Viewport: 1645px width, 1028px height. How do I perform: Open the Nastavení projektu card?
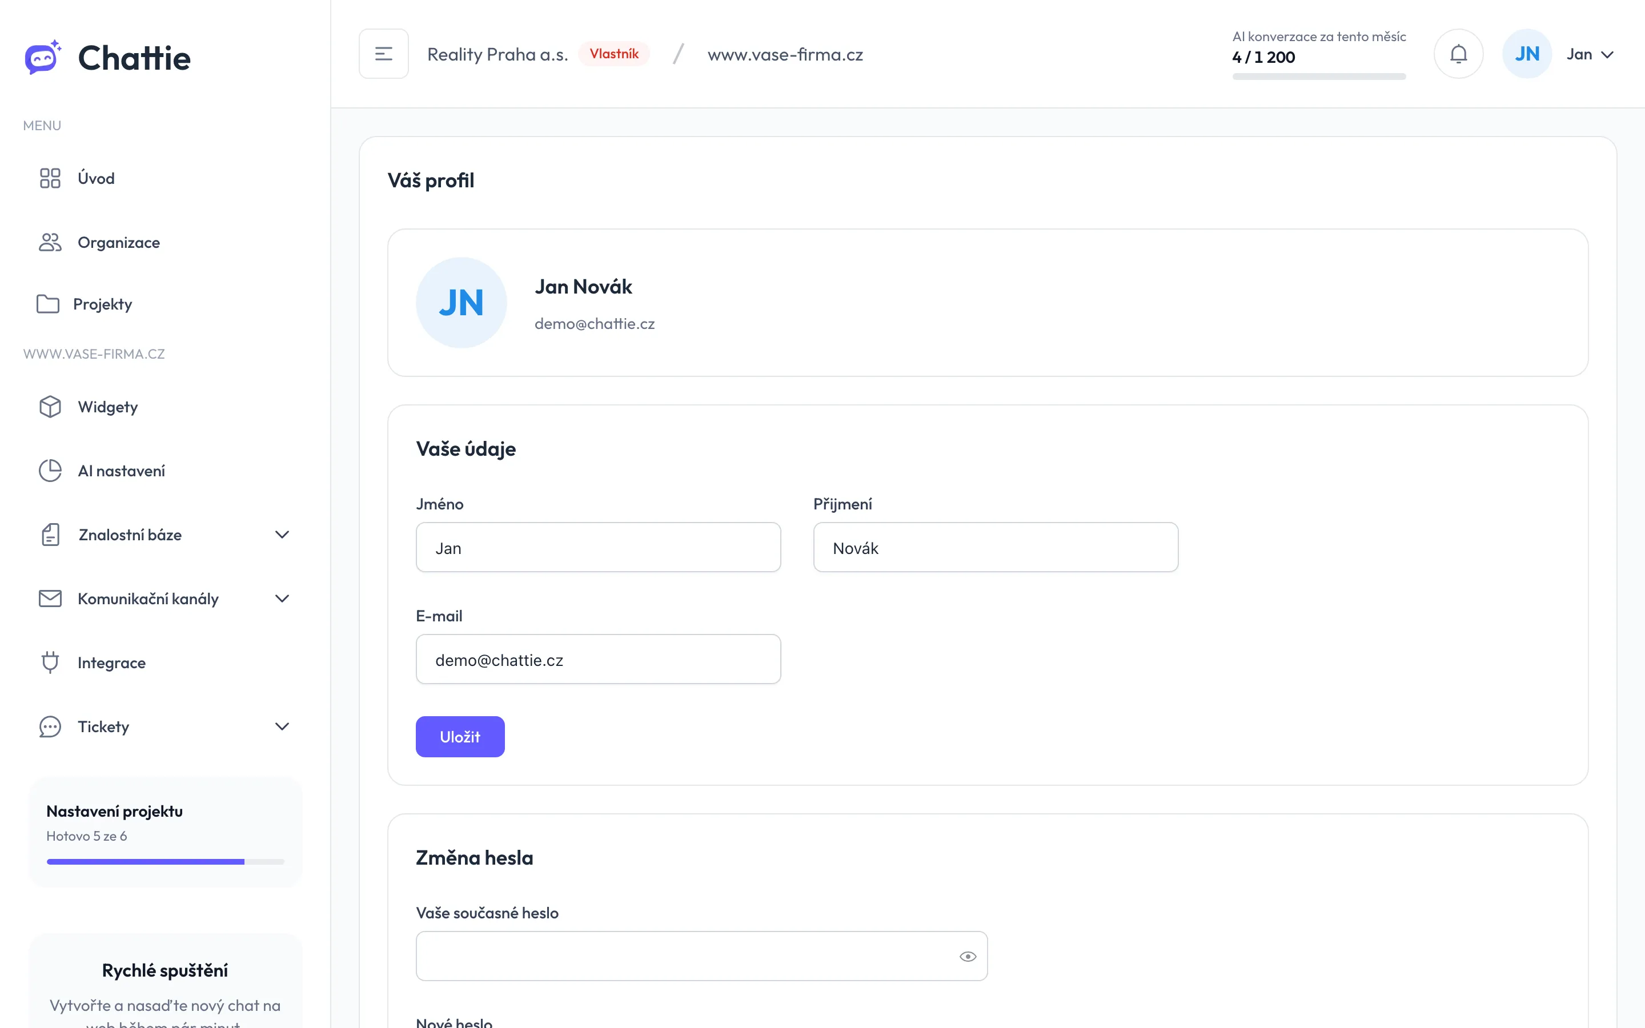(165, 832)
